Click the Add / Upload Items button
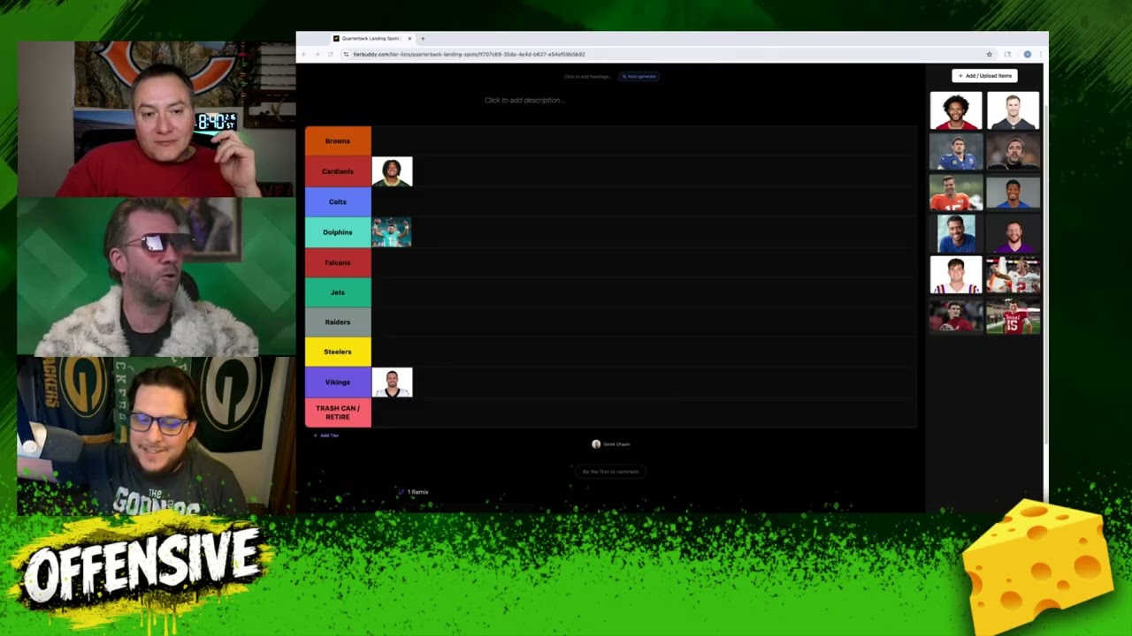This screenshot has width=1132, height=636. pos(984,76)
